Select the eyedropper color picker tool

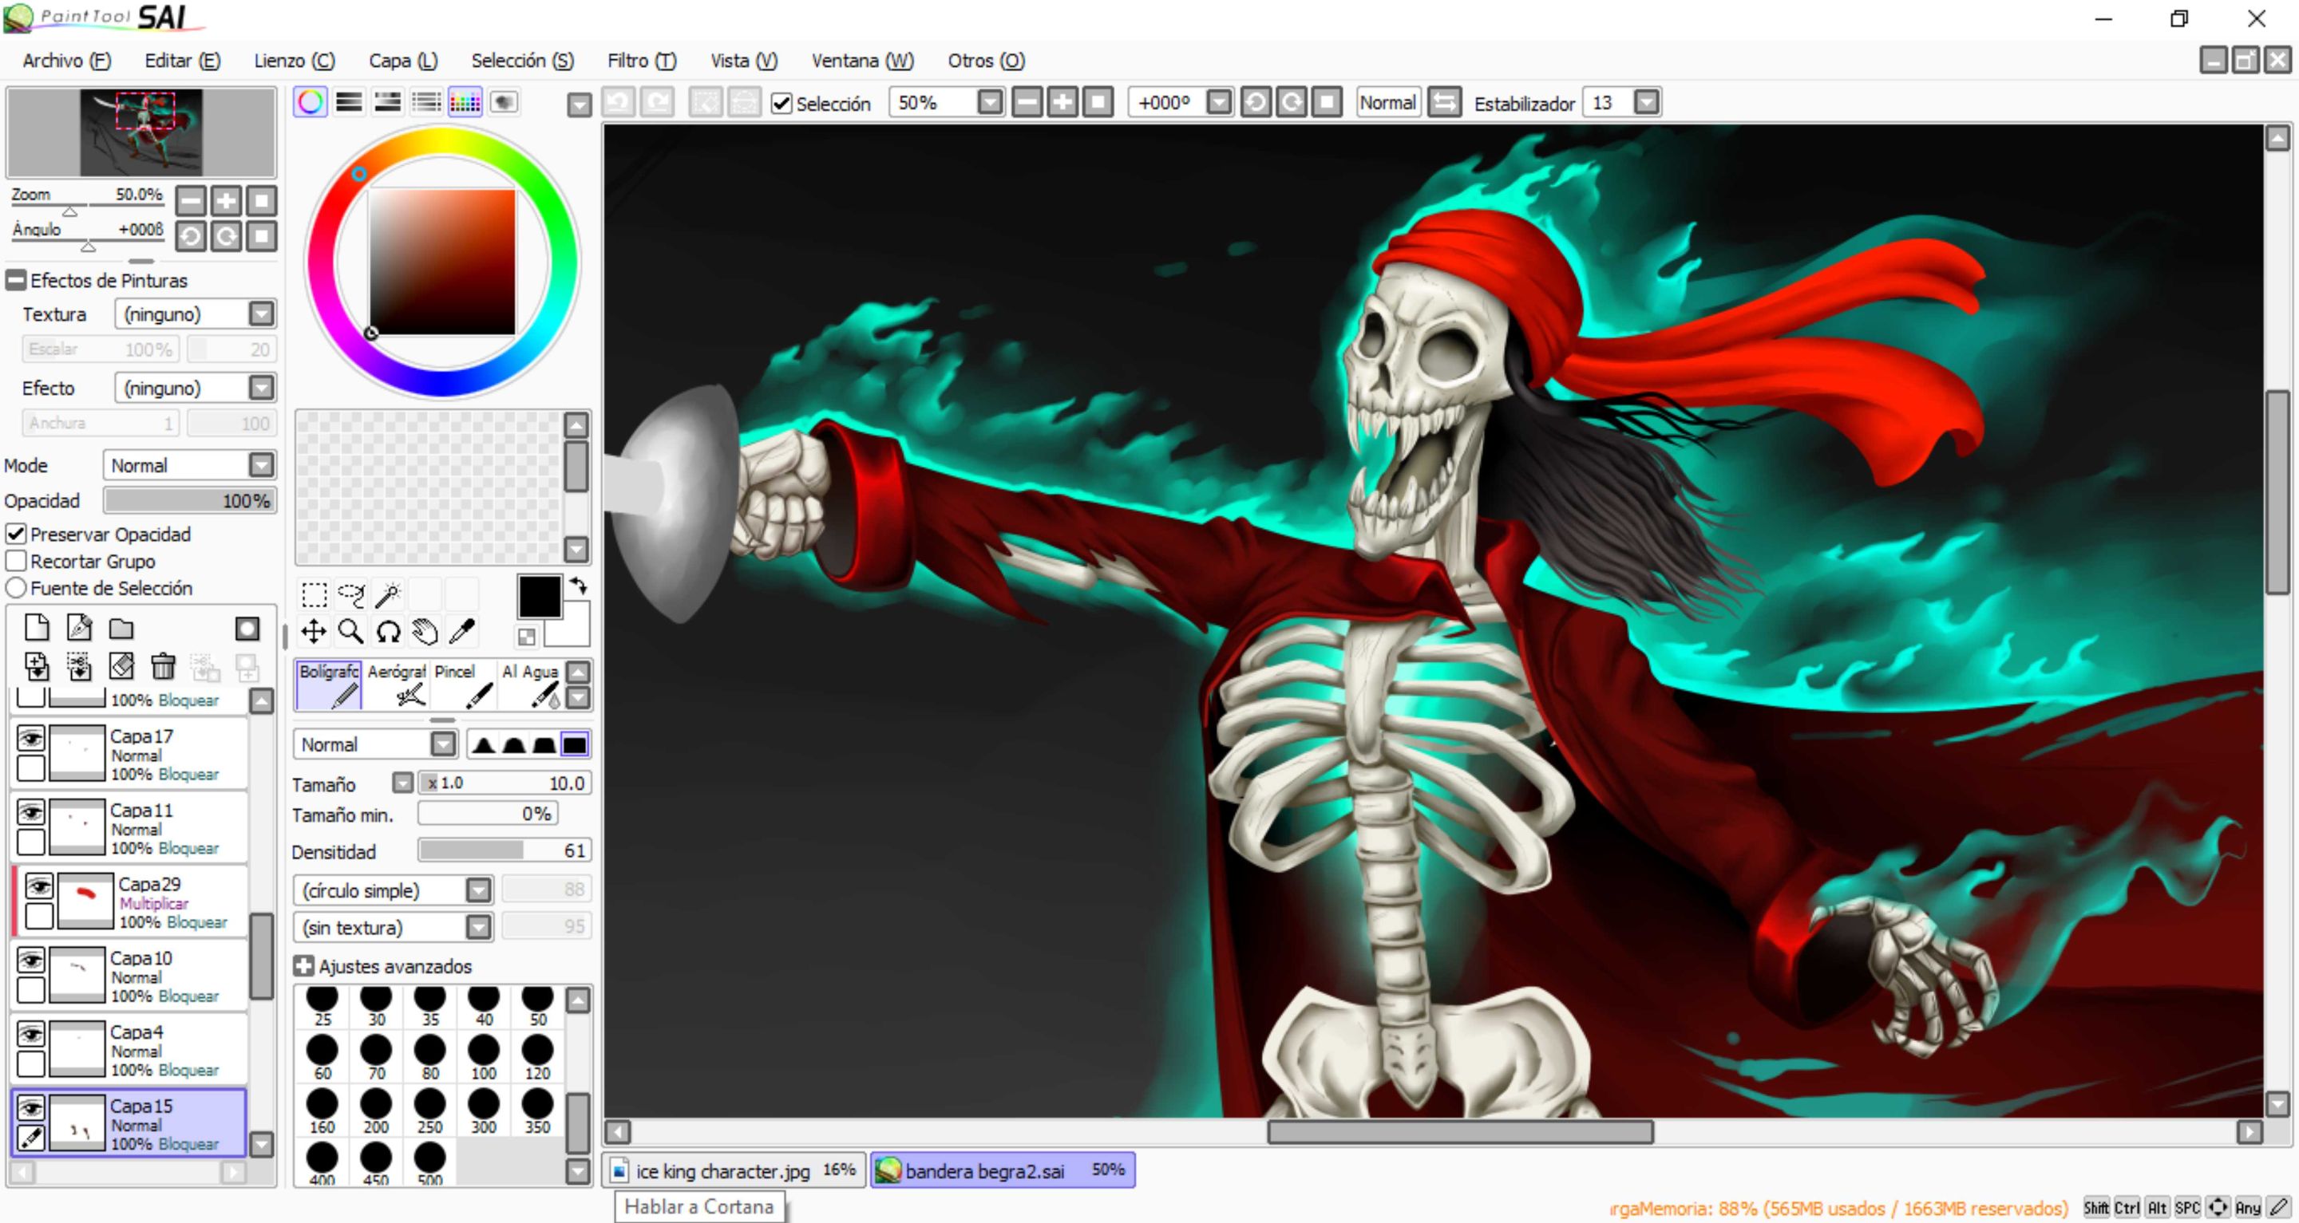[461, 632]
